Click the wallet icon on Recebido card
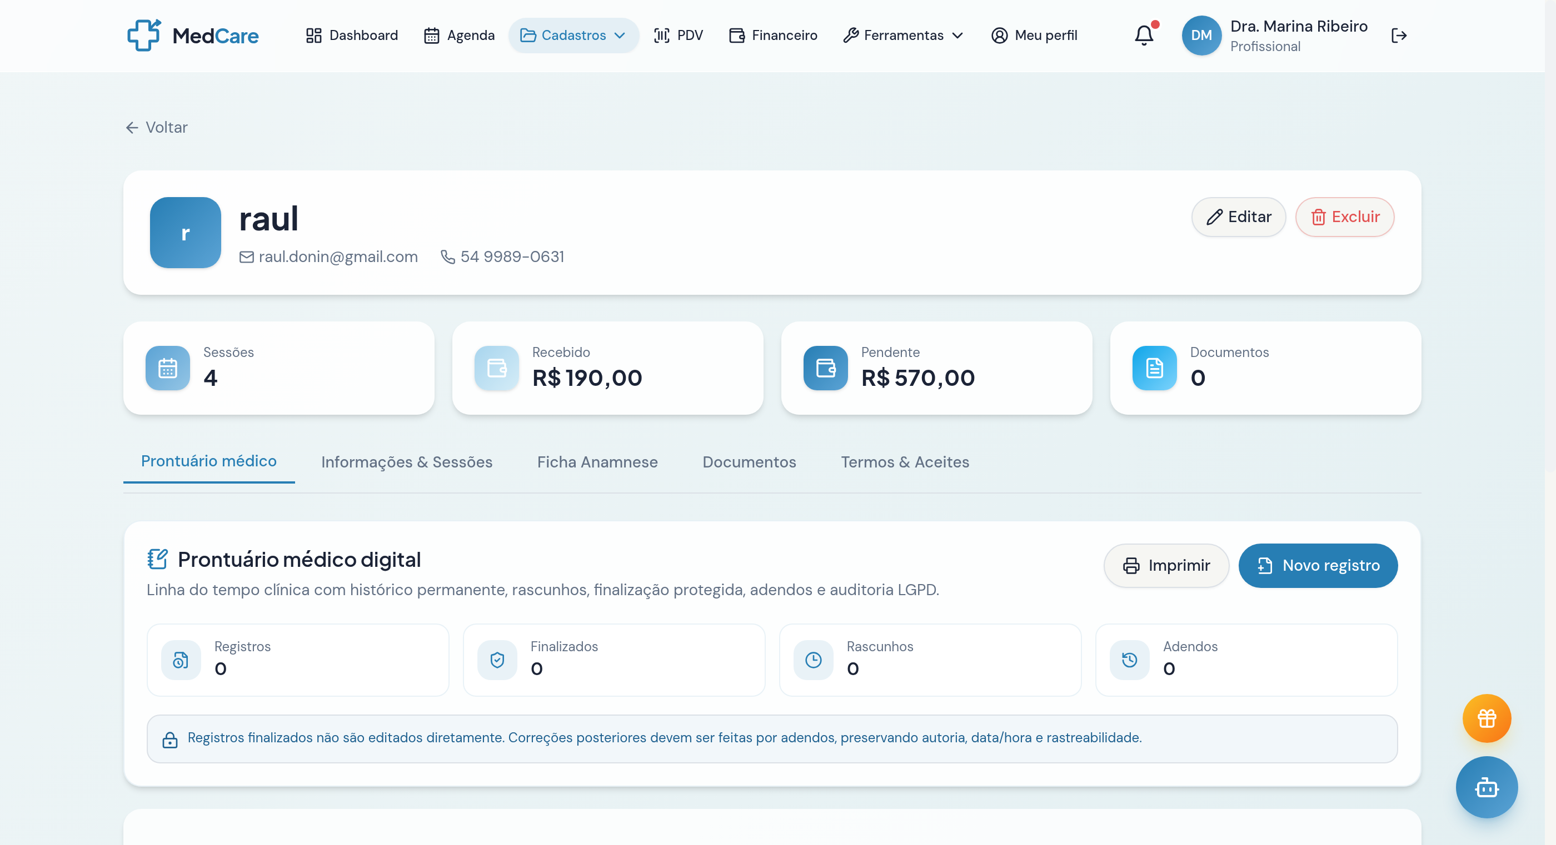1556x845 pixels. coord(496,368)
